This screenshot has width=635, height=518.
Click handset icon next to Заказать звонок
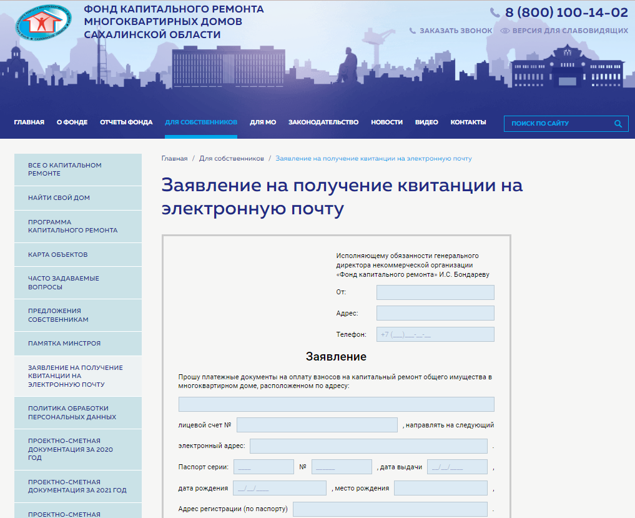point(413,31)
